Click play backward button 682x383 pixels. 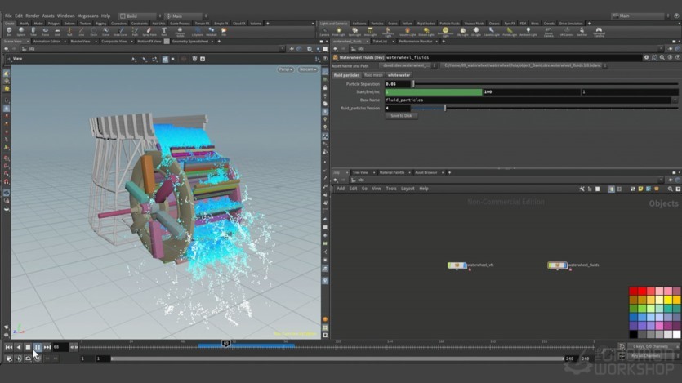point(18,347)
